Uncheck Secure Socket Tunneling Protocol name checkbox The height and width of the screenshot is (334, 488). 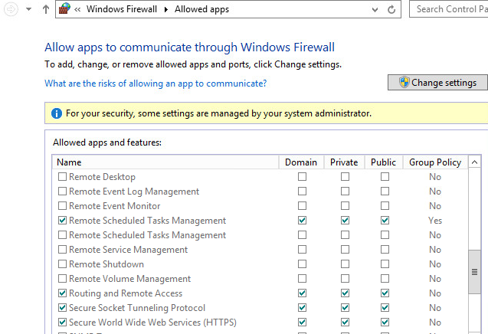[62, 307]
